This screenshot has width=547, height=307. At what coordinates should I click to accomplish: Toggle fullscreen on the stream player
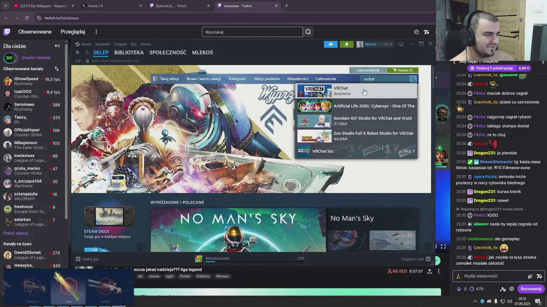coord(443,246)
